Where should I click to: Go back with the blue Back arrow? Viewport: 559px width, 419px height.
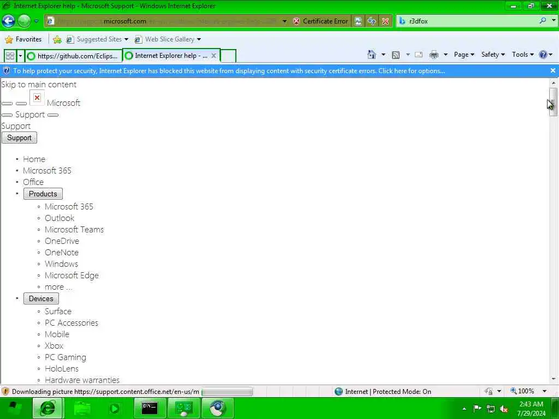(9, 21)
